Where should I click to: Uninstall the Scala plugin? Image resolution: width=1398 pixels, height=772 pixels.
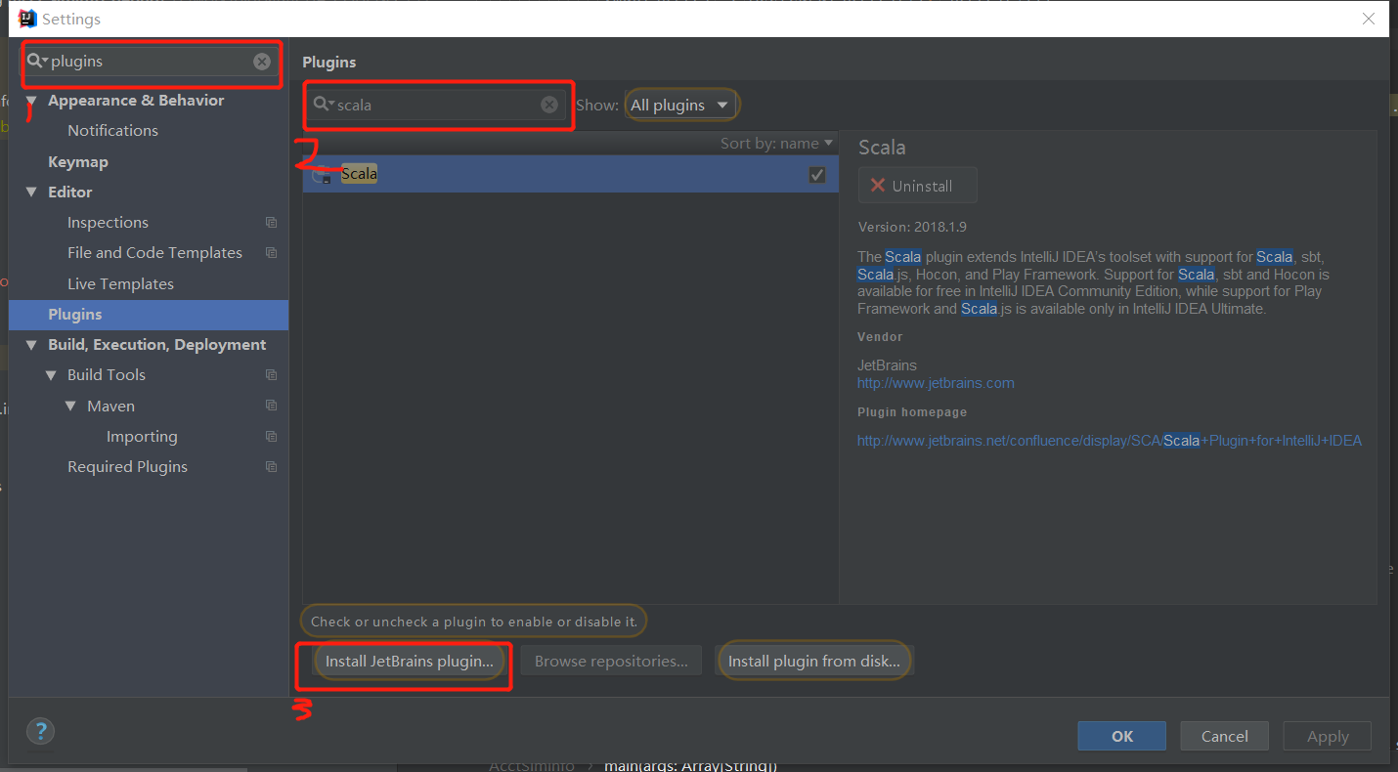[917, 186]
